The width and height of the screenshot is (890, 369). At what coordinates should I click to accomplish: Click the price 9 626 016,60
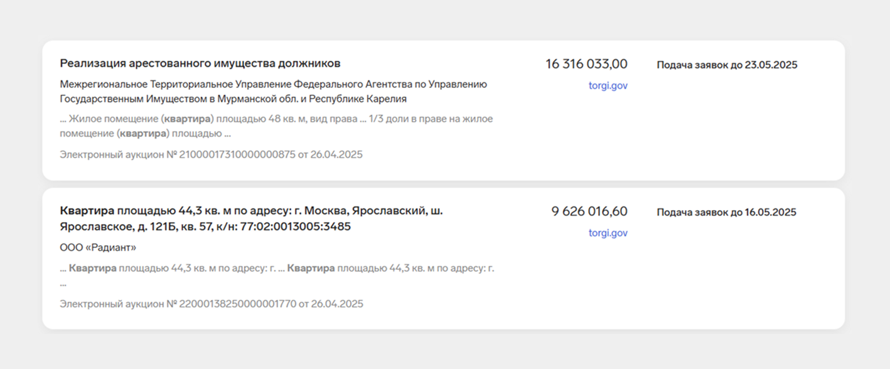click(589, 211)
